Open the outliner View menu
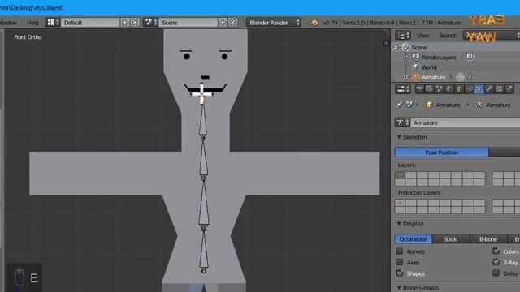 tap(422, 36)
